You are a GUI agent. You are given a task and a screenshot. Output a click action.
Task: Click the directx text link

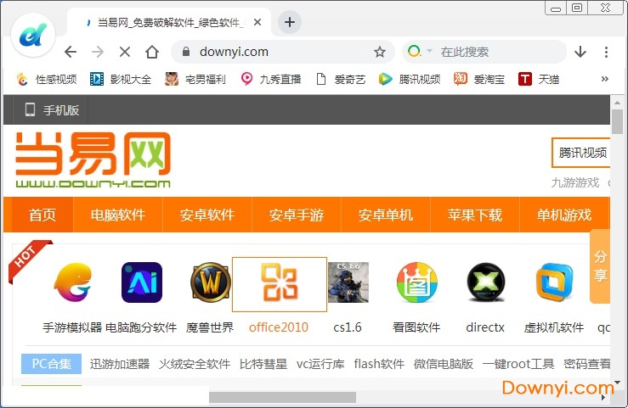[x=485, y=327]
